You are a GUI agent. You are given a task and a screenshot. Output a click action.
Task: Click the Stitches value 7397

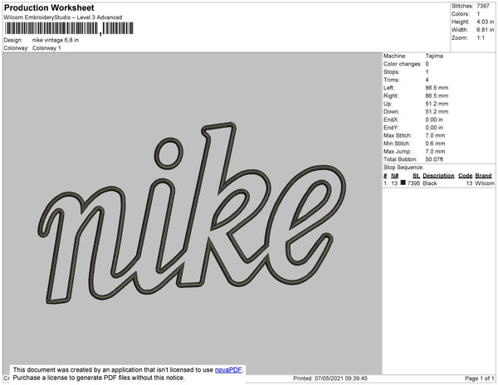(483, 6)
